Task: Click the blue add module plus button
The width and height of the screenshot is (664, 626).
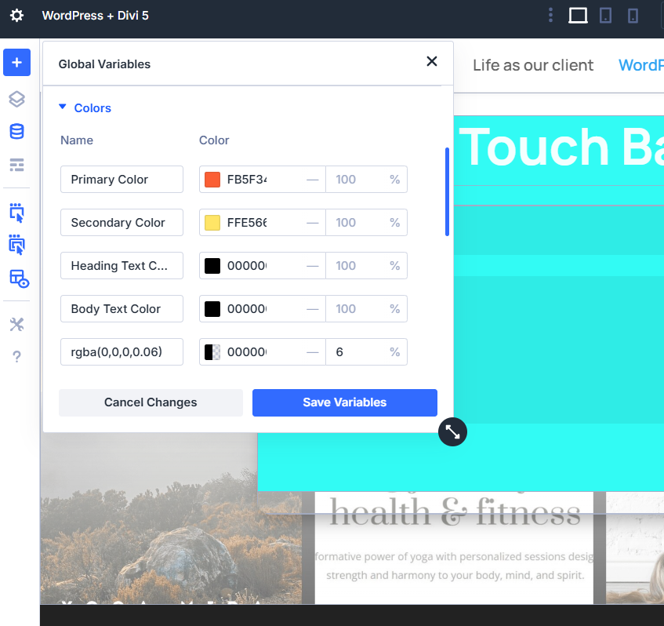Action: point(16,63)
